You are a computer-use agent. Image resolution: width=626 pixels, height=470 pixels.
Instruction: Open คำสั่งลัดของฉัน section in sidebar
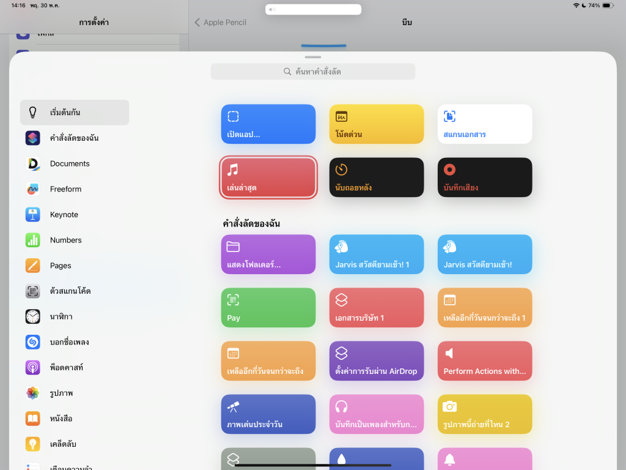pyautogui.click(x=74, y=138)
